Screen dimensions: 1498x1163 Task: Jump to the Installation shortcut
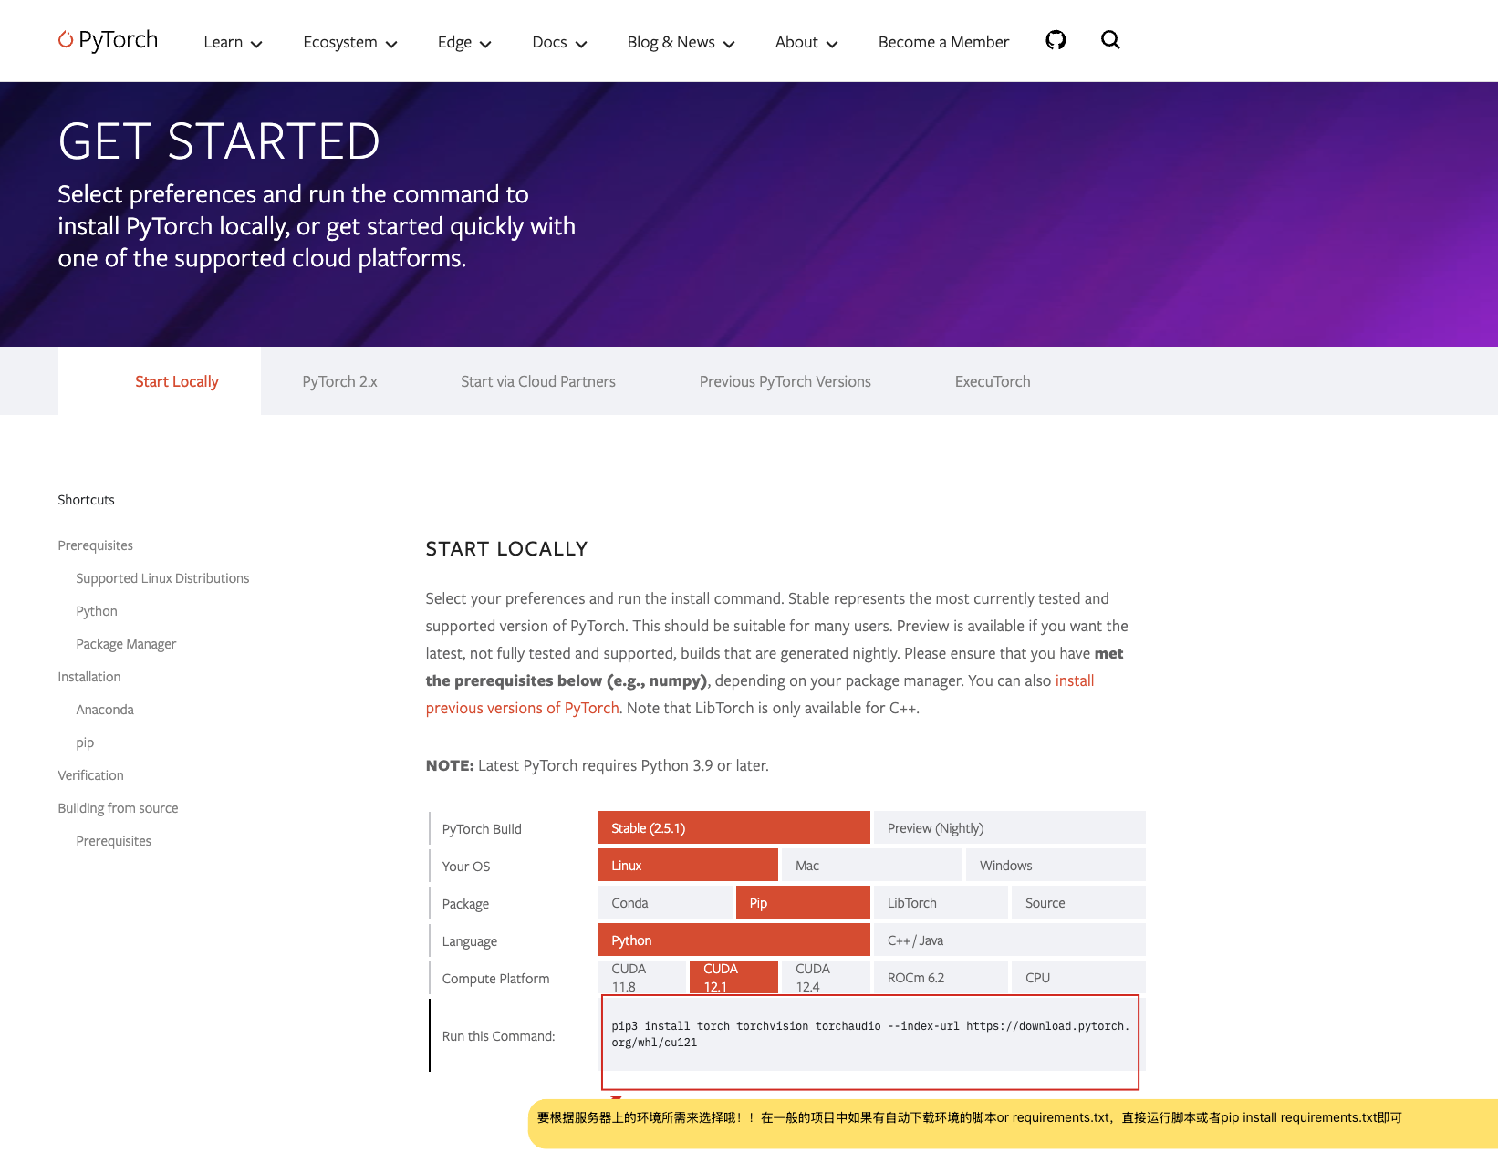click(89, 677)
